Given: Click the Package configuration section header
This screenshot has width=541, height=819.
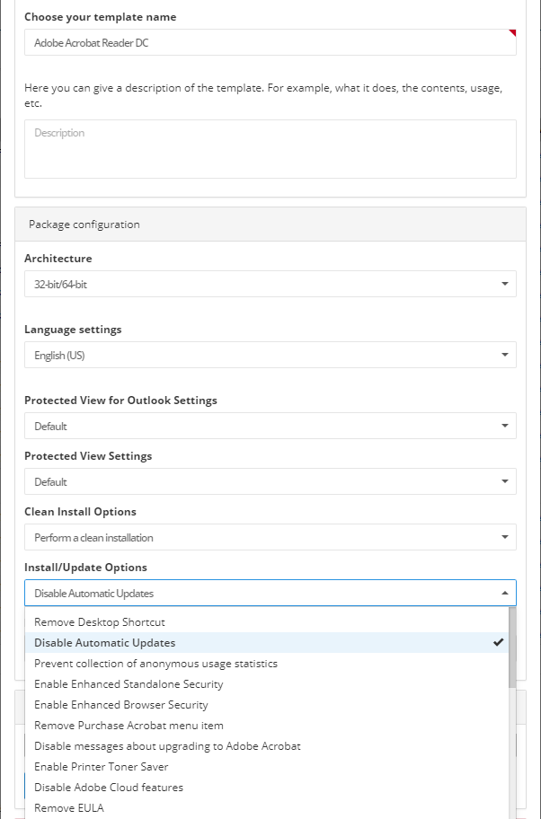Looking at the screenshot, I should tap(270, 225).
